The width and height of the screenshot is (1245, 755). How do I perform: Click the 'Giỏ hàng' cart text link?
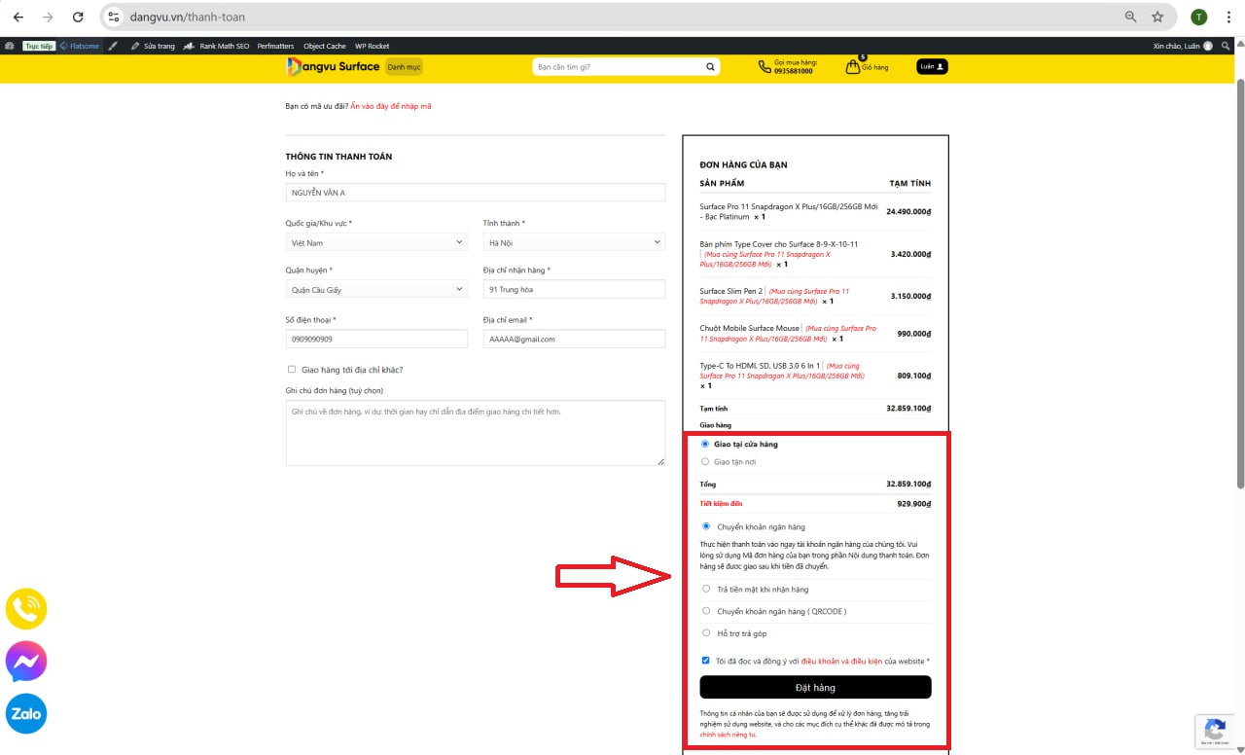pos(875,68)
